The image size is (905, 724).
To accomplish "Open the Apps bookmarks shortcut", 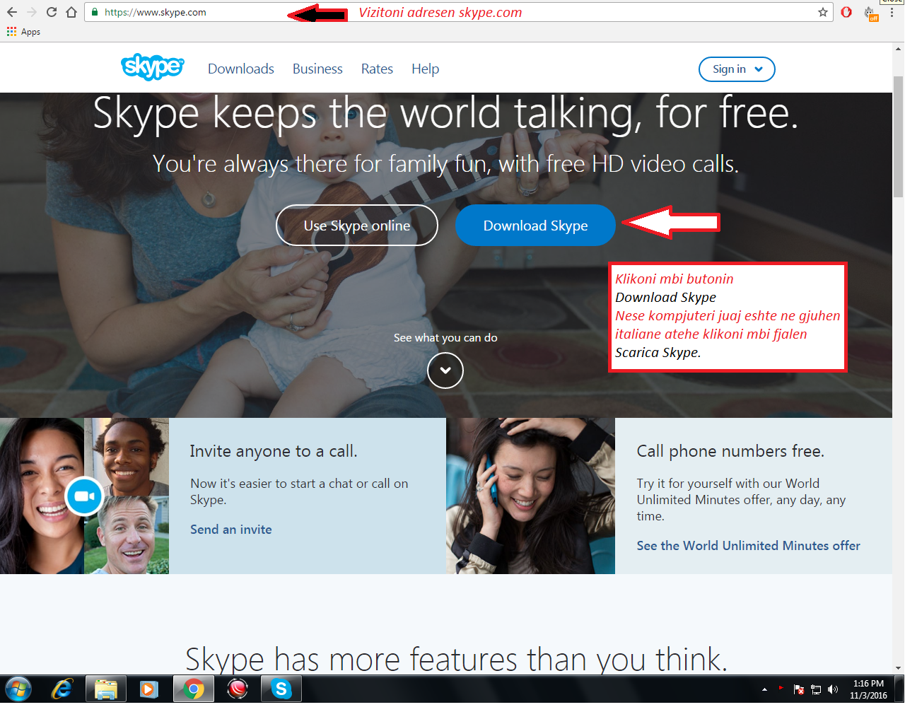I will (x=23, y=32).
